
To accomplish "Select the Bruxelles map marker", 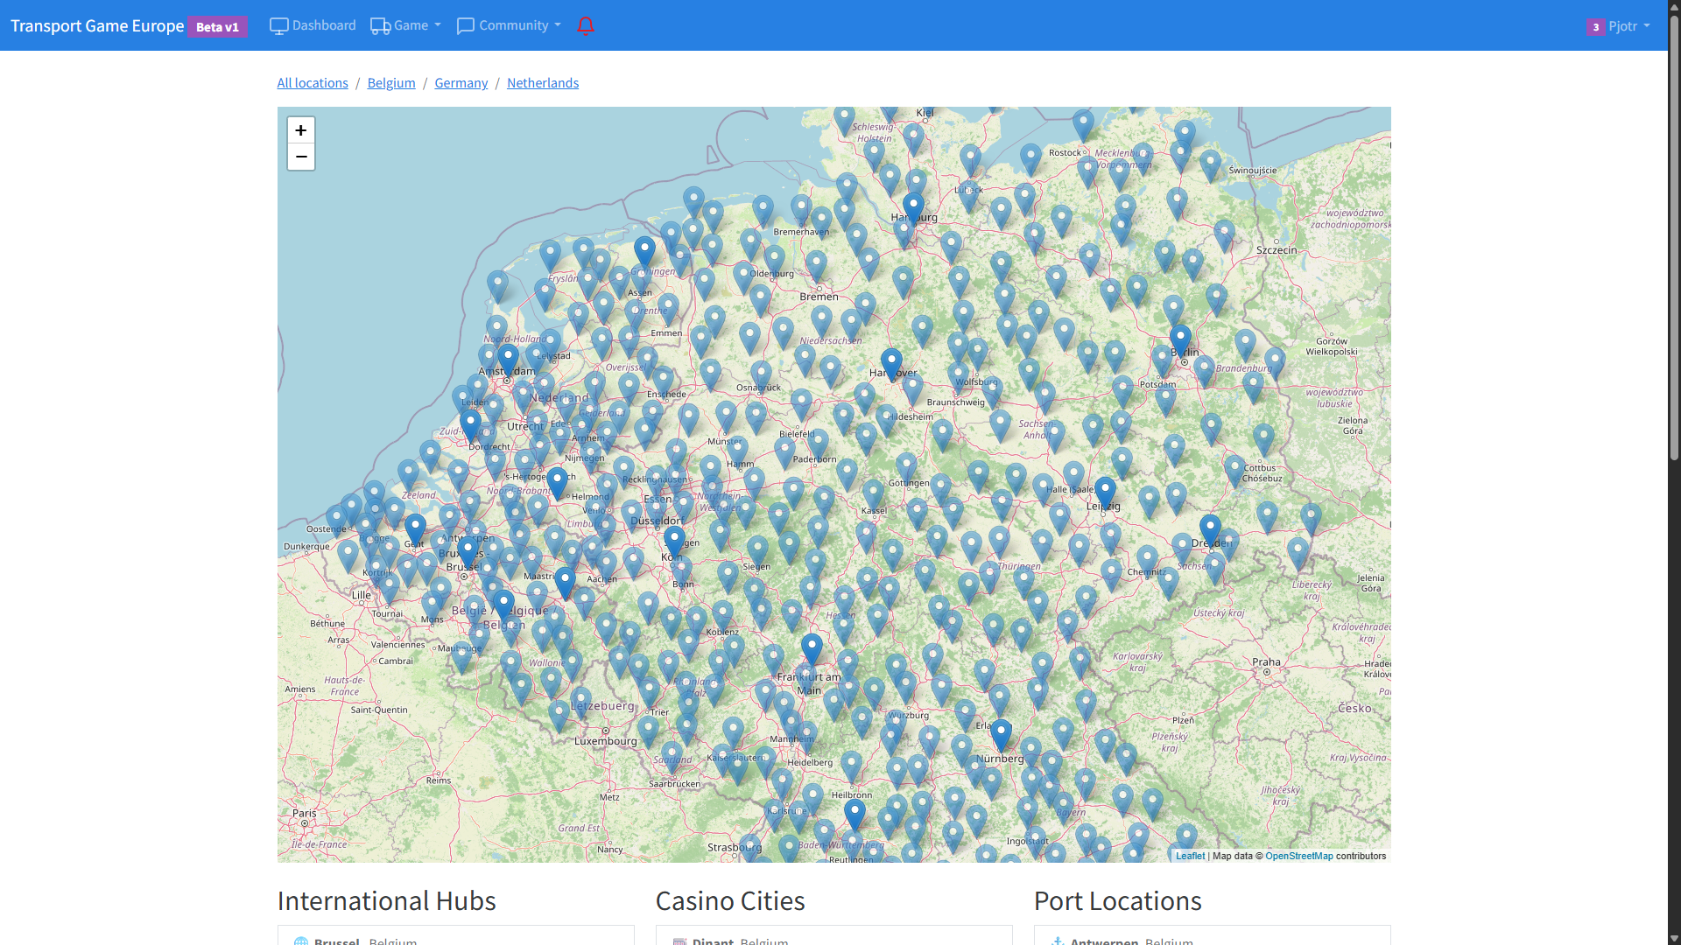I will (468, 554).
